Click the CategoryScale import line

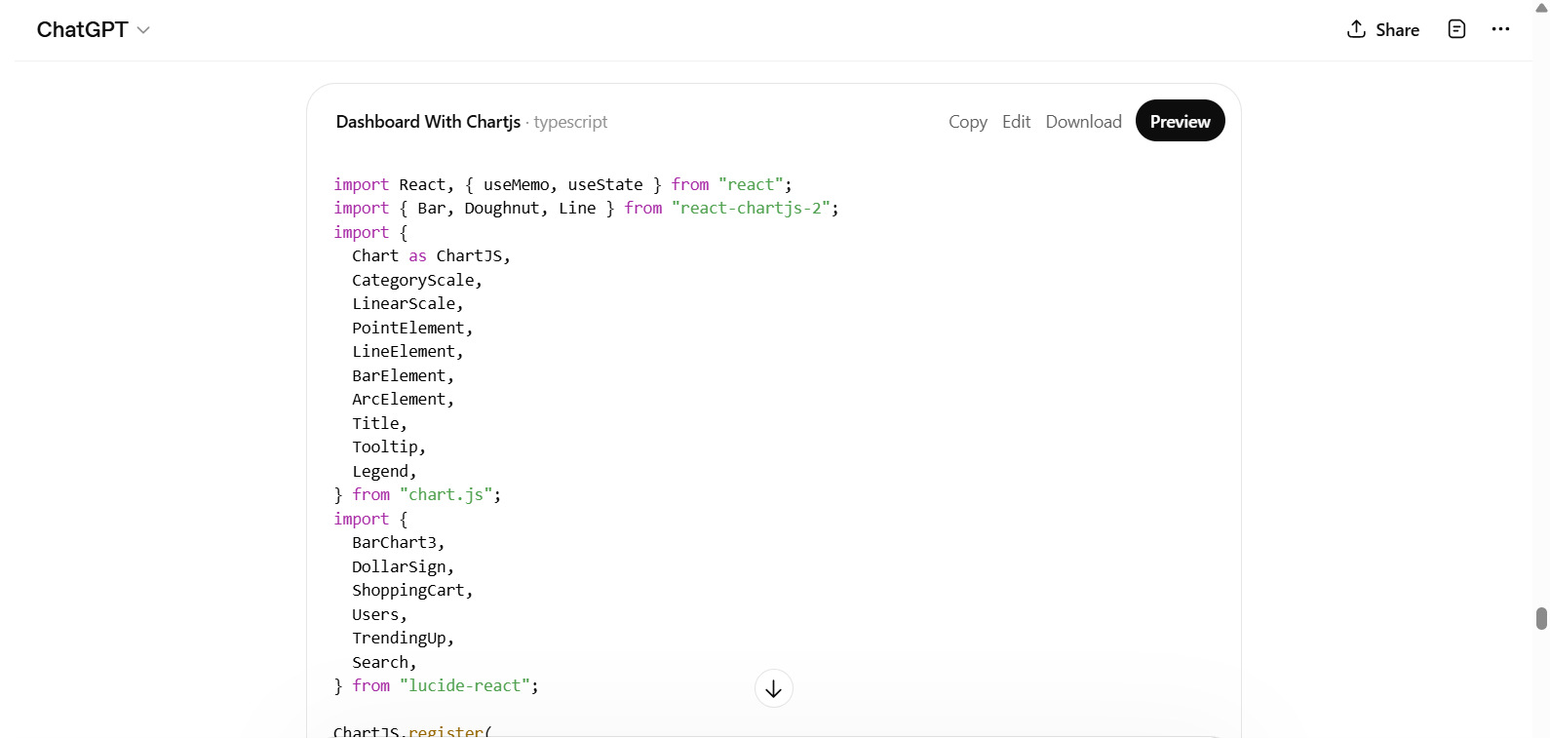416,281
